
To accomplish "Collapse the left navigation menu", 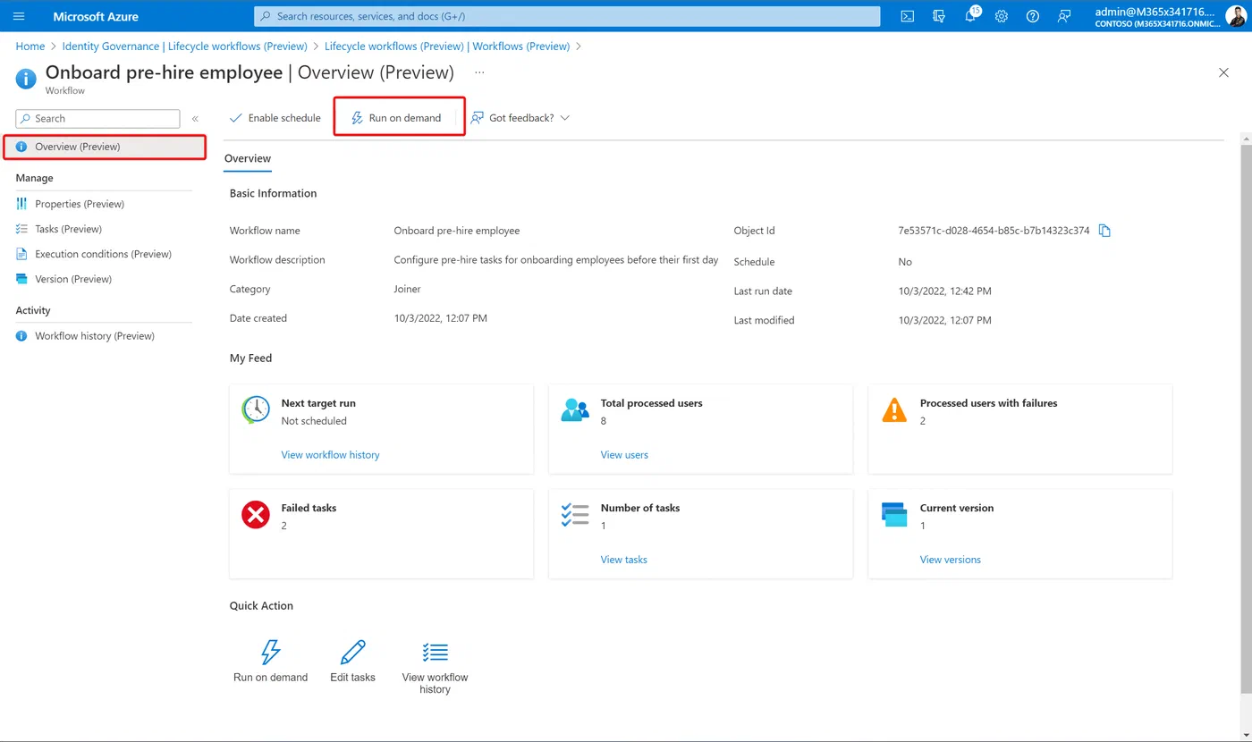I will (x=195, y=118).
